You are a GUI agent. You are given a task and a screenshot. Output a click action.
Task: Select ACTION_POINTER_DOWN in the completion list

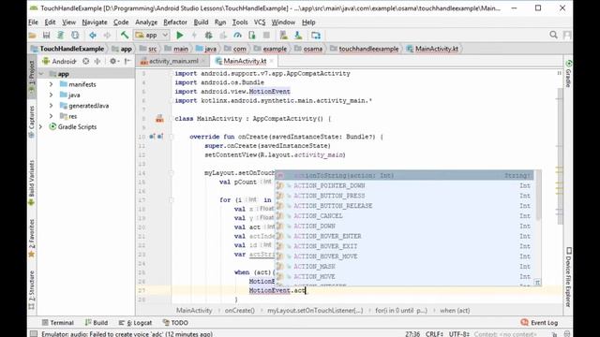point(404,185)
